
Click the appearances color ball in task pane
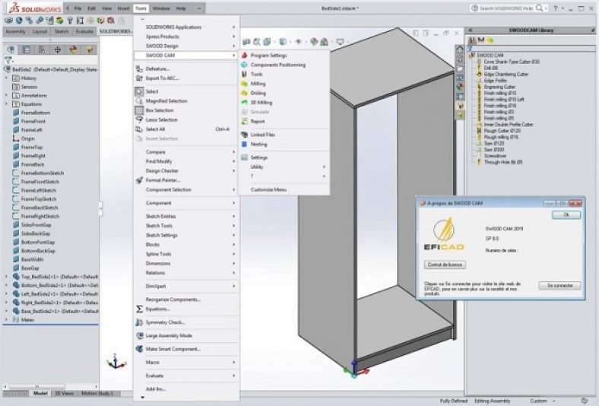[460, 87]
